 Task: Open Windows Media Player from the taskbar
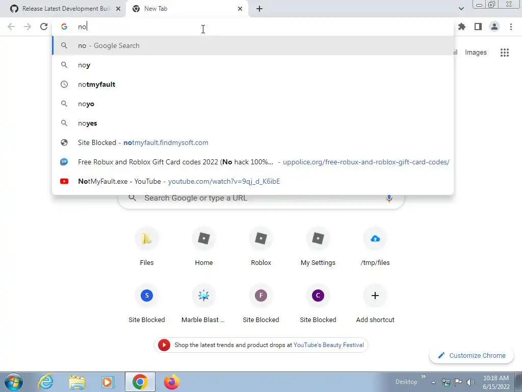coord(108,382)
